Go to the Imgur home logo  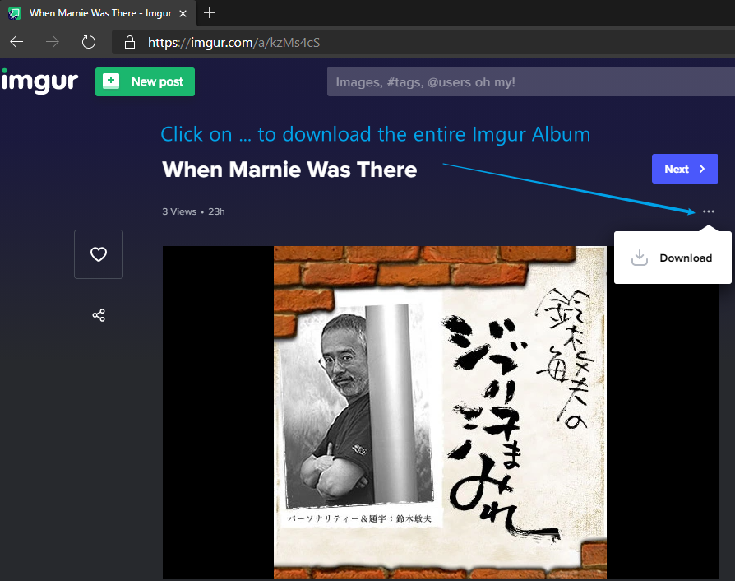(39, 81)
